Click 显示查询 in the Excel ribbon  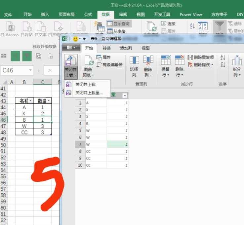tap(119, 24)
